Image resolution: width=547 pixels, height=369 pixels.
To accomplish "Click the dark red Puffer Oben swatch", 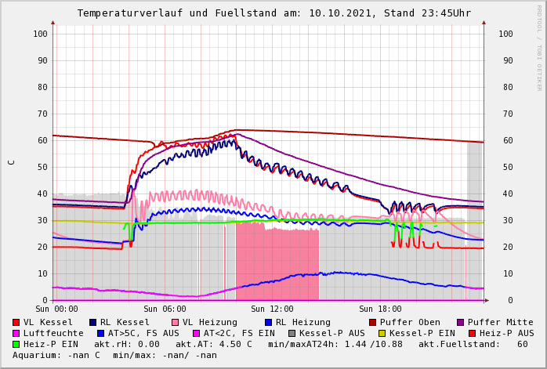I will click(x=373, y=322).
